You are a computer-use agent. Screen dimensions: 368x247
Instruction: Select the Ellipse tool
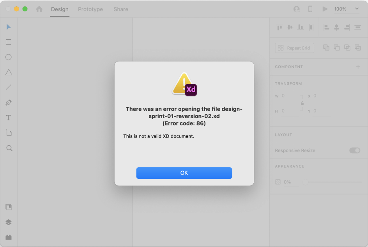9,57
